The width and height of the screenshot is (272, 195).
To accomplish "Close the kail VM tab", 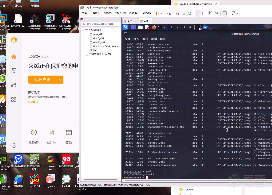I will point(151,21).
